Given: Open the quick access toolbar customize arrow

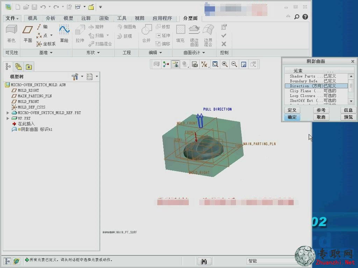Looking at the screenshot, I should click(100, 7).
